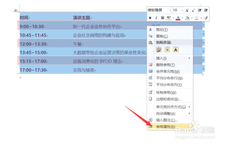
Task: Click the table move handle icon
Action: 15,10
